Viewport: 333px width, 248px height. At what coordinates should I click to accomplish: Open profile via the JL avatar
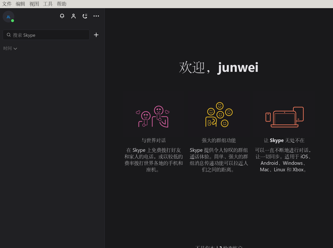click(8, 16)
